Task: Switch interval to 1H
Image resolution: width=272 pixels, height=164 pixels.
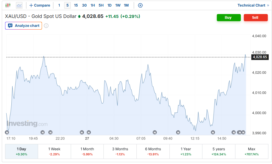Action: pyautogui.click(x=93, y=5)
